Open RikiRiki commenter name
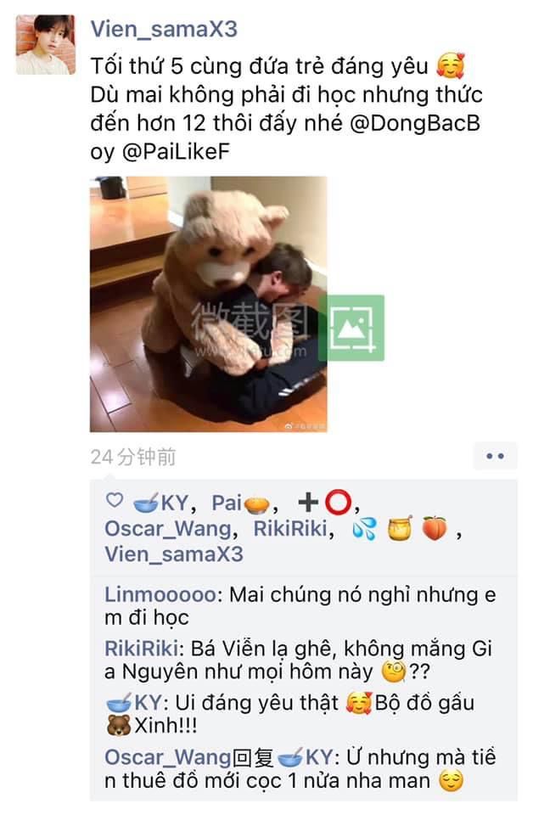Viewport: 533px width, 815px height. [x=141, y=649]
